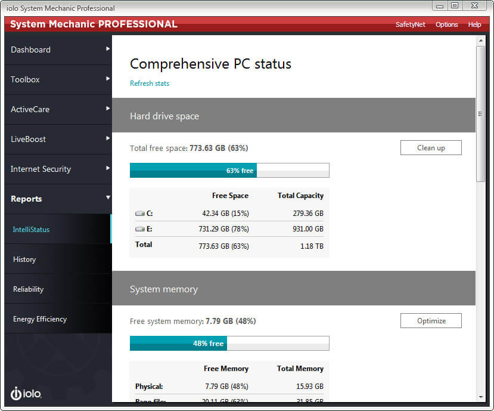This screenshot has width=494, height=411.
Task: Maximize the System Mechanic window
Action: (455, 6)
